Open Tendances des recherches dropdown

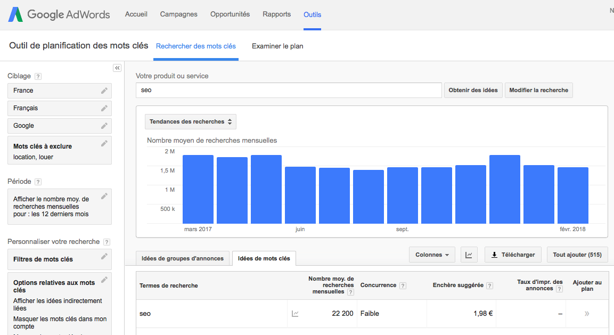click(191, 121)
